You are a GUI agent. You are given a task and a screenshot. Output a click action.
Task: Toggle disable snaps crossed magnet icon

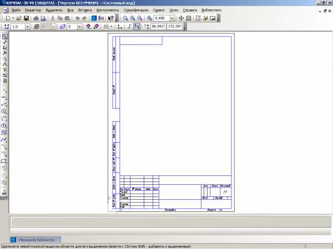point(96,27)
